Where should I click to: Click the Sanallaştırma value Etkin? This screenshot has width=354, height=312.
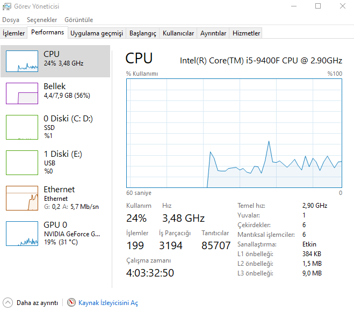309,244
